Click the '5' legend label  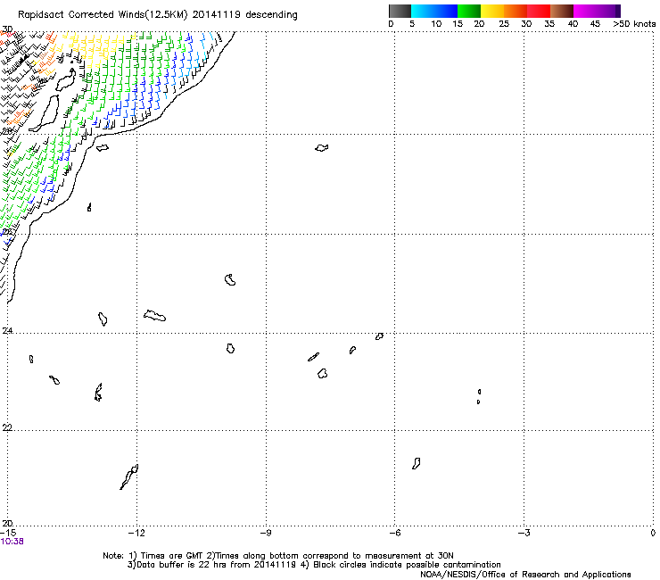coord(412,24)
